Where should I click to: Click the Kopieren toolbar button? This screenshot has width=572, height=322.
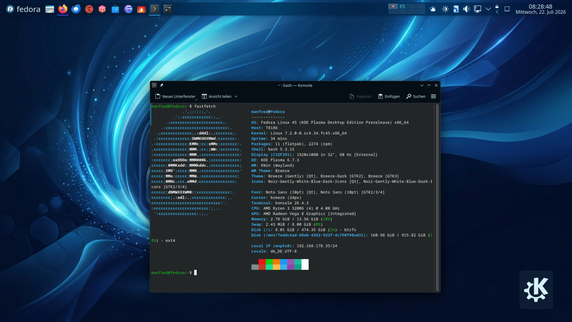click(x=360, y=96)
